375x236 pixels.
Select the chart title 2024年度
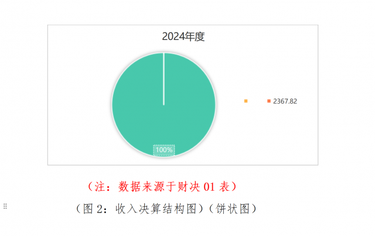point(183,36)
